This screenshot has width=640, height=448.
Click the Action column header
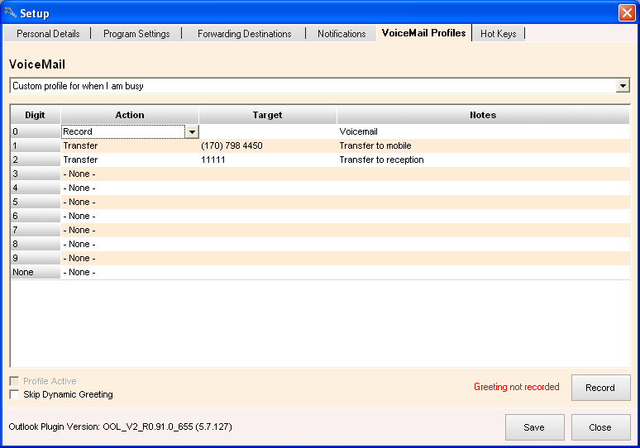[130, 115]
